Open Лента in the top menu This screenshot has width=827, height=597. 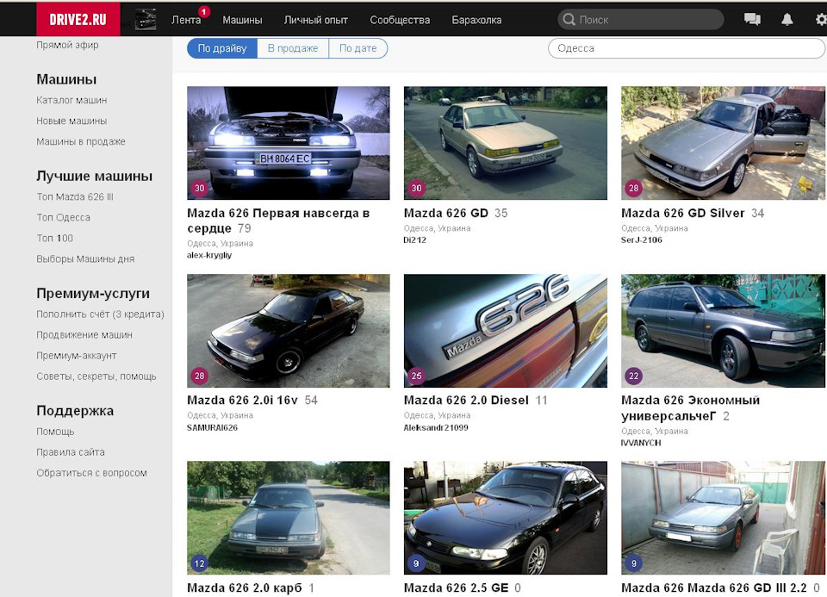(x=186, y=20)
